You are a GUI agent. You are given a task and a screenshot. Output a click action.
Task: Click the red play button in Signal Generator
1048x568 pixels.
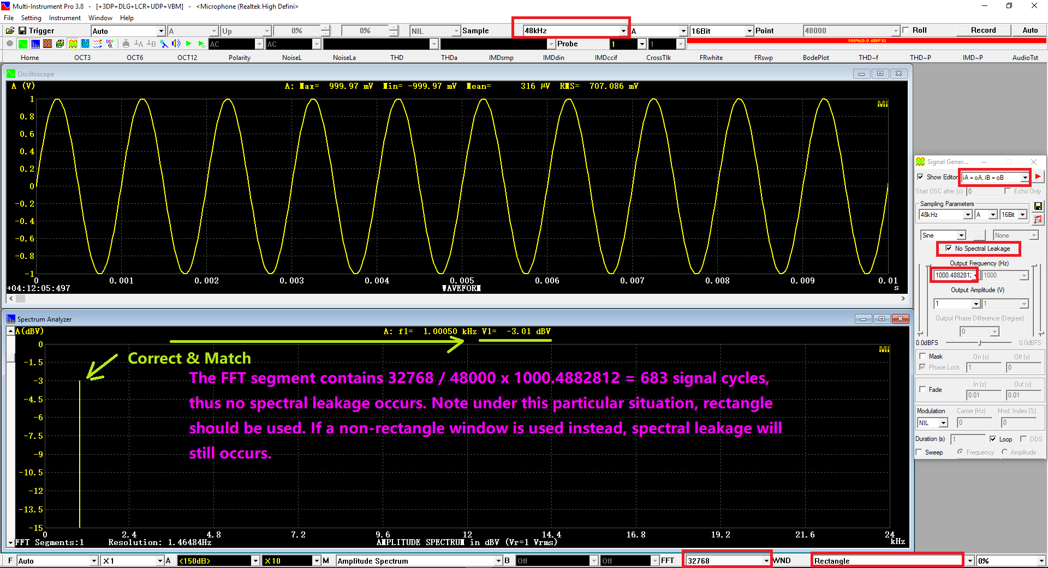point(1038,177)
